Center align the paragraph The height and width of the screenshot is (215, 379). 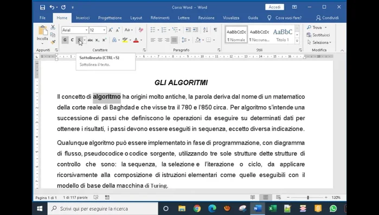160,40
